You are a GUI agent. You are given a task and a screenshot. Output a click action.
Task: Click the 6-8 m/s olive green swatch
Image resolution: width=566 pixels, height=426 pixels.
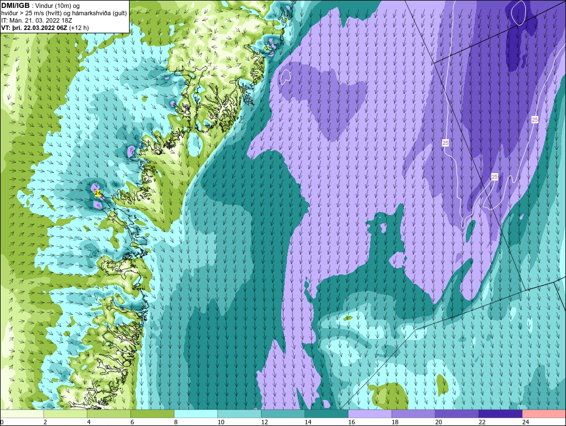152,414
